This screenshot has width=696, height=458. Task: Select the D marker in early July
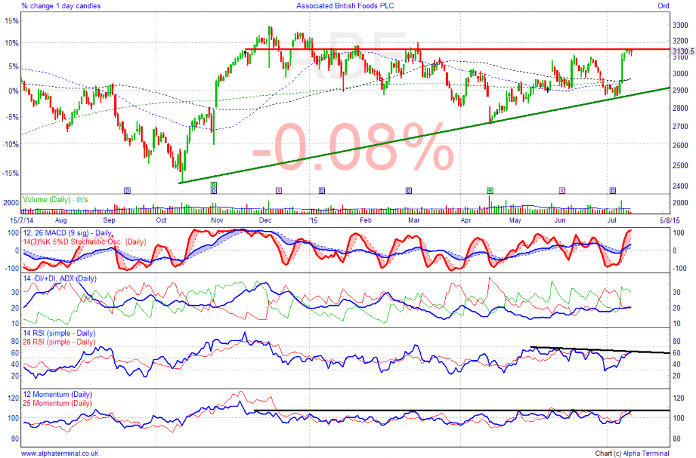(x=612, y=190)
